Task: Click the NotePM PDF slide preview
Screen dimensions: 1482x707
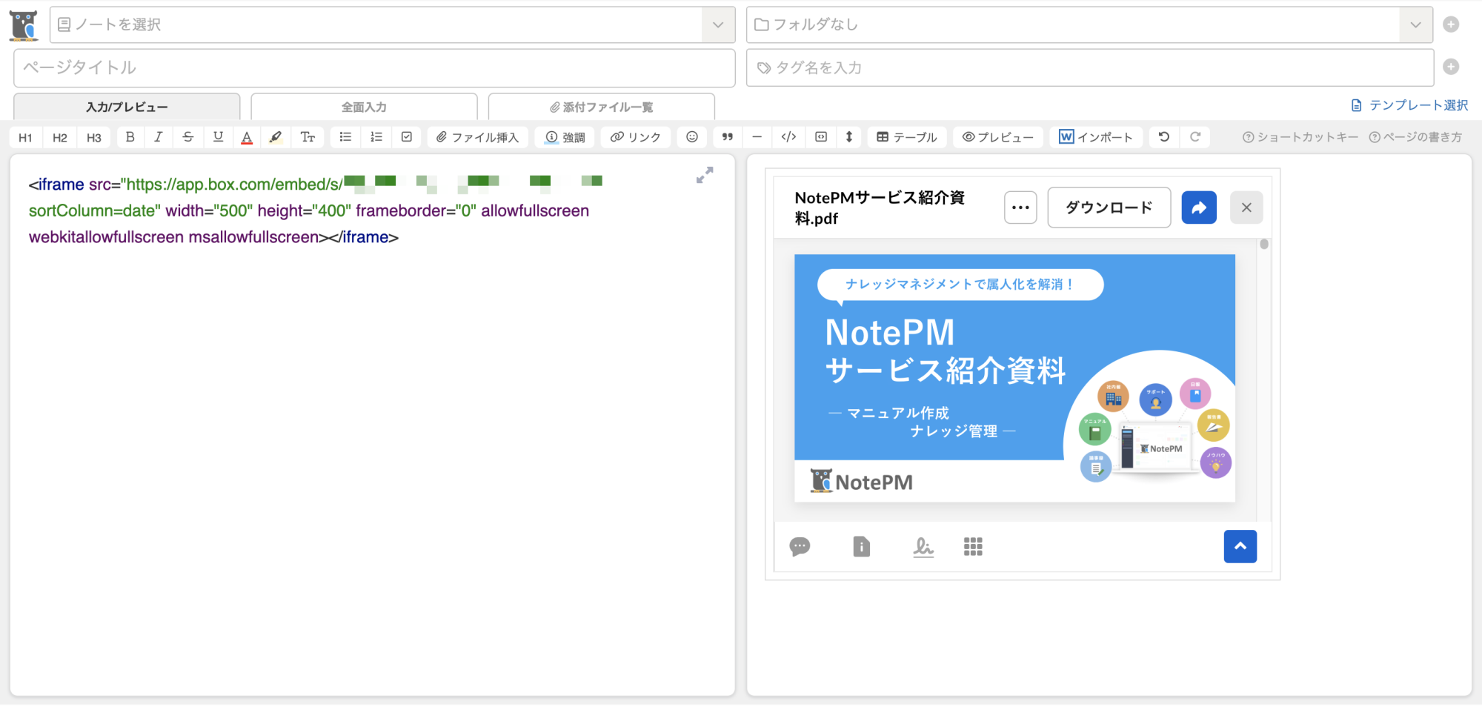Action: coord(1014,378)
